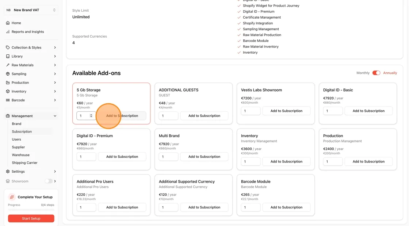Increment the 5 Gb Storage quantity stepper
The height and width of the screenshot is (226, 409).
click(x=91, y=115)
